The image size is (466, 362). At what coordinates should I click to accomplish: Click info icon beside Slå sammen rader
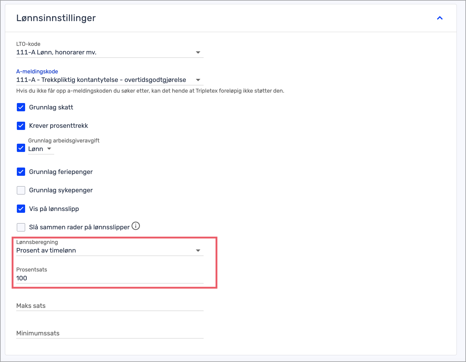click(x=136, y=226)
